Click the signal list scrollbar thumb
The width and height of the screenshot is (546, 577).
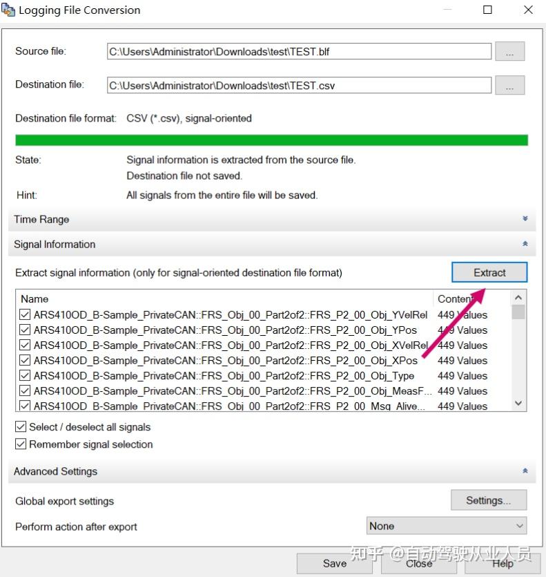click(518, 312)
